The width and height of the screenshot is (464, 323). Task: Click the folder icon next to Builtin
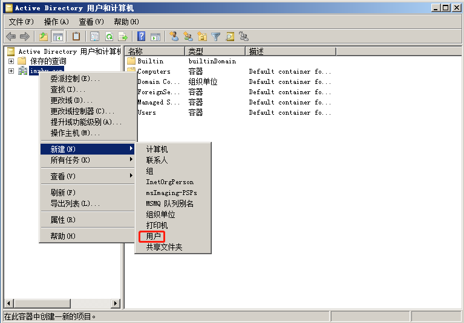pyautogui.click(x=131, y=61)
